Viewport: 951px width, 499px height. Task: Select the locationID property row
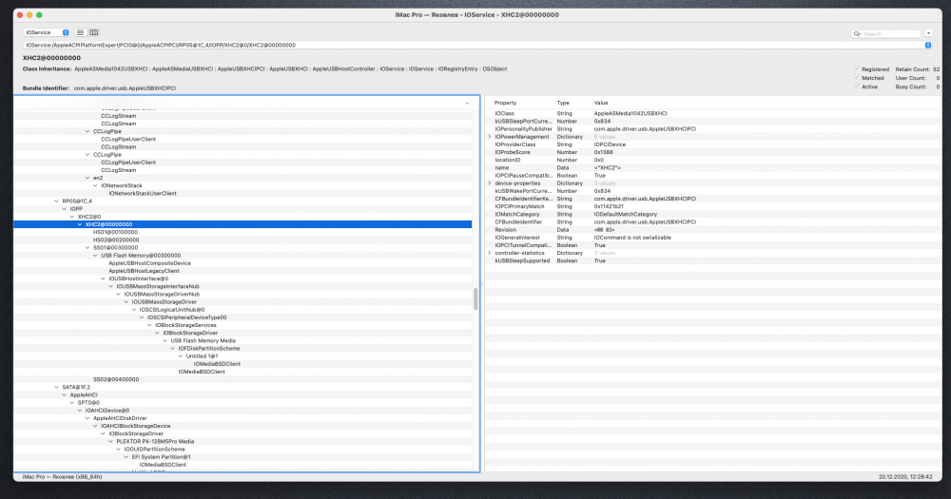point(713,160)
